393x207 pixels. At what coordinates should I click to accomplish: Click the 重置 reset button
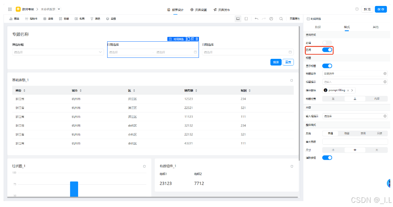[288, 62]
